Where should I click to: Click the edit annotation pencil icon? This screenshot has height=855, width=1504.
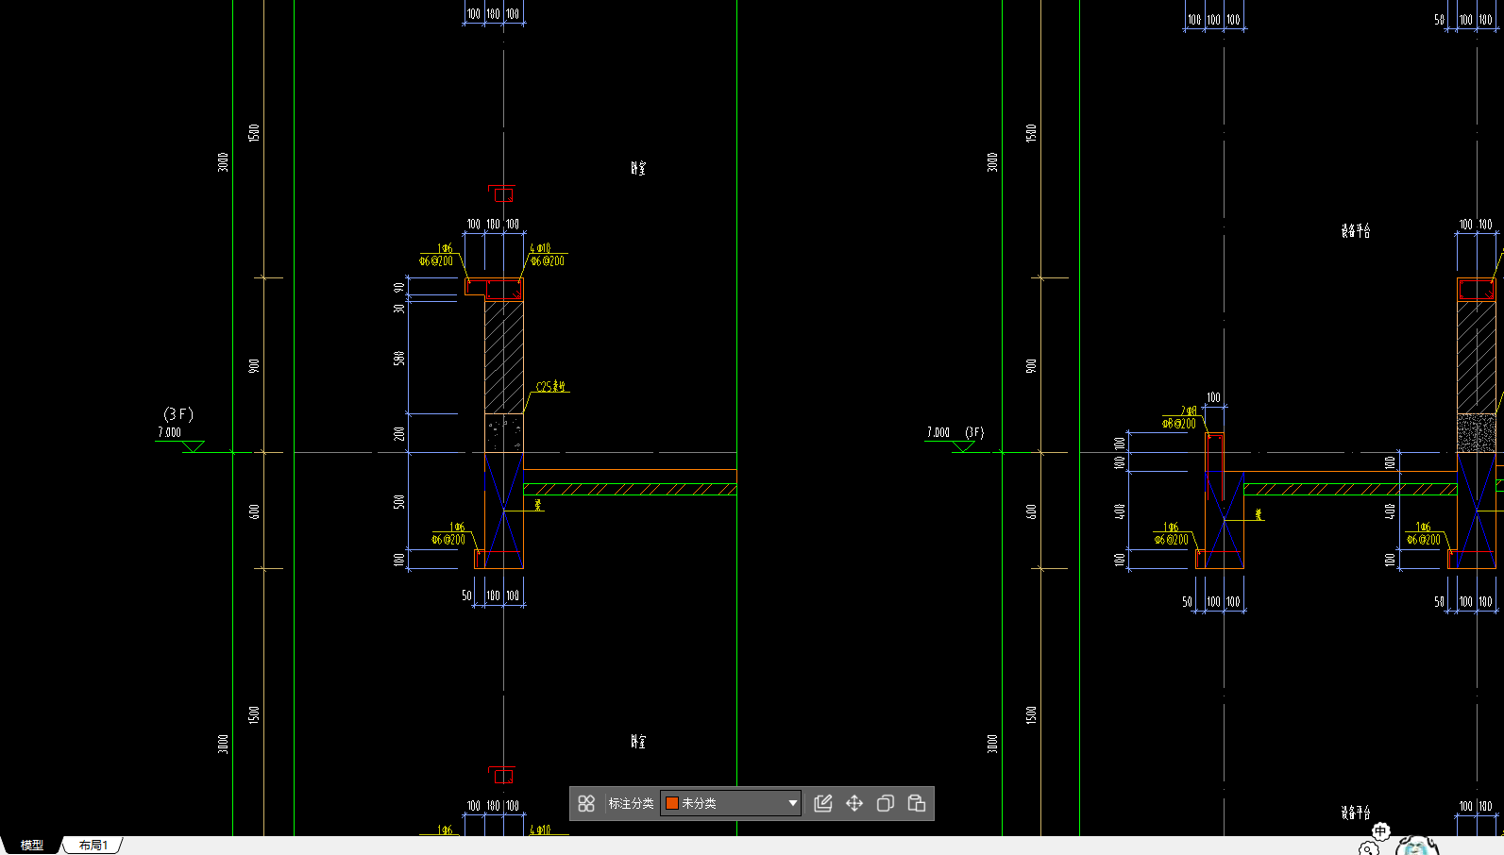coord(823,803)
